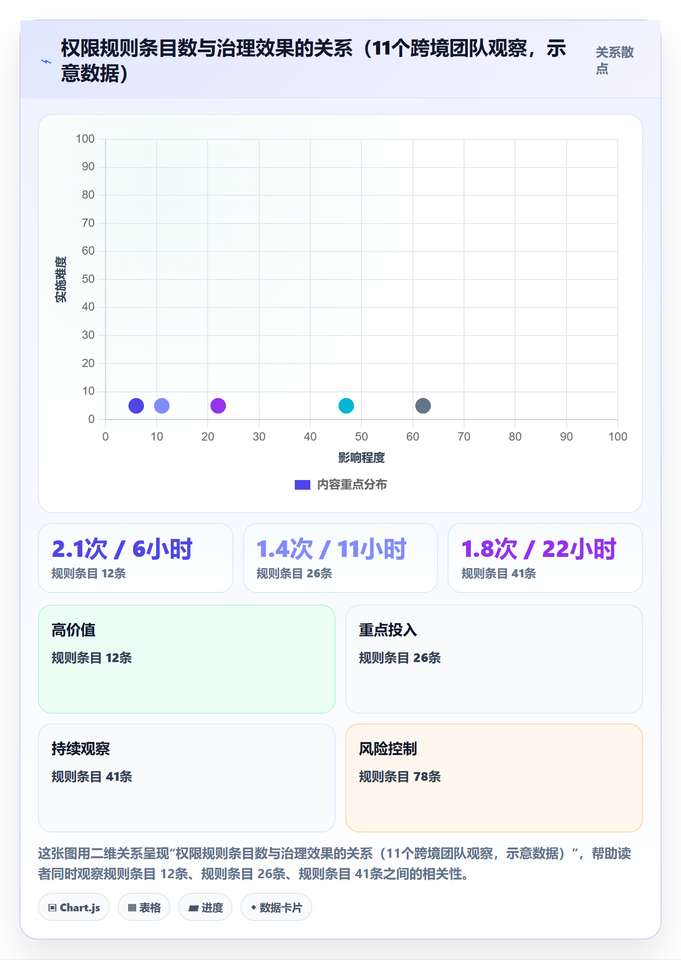Click 规则条目 26条 under the 1.4次 stat
The image size is (681, 960).
(x=294, y=573)
